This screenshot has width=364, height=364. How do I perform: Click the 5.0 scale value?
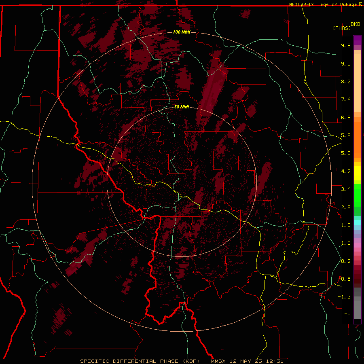[346, 153]
